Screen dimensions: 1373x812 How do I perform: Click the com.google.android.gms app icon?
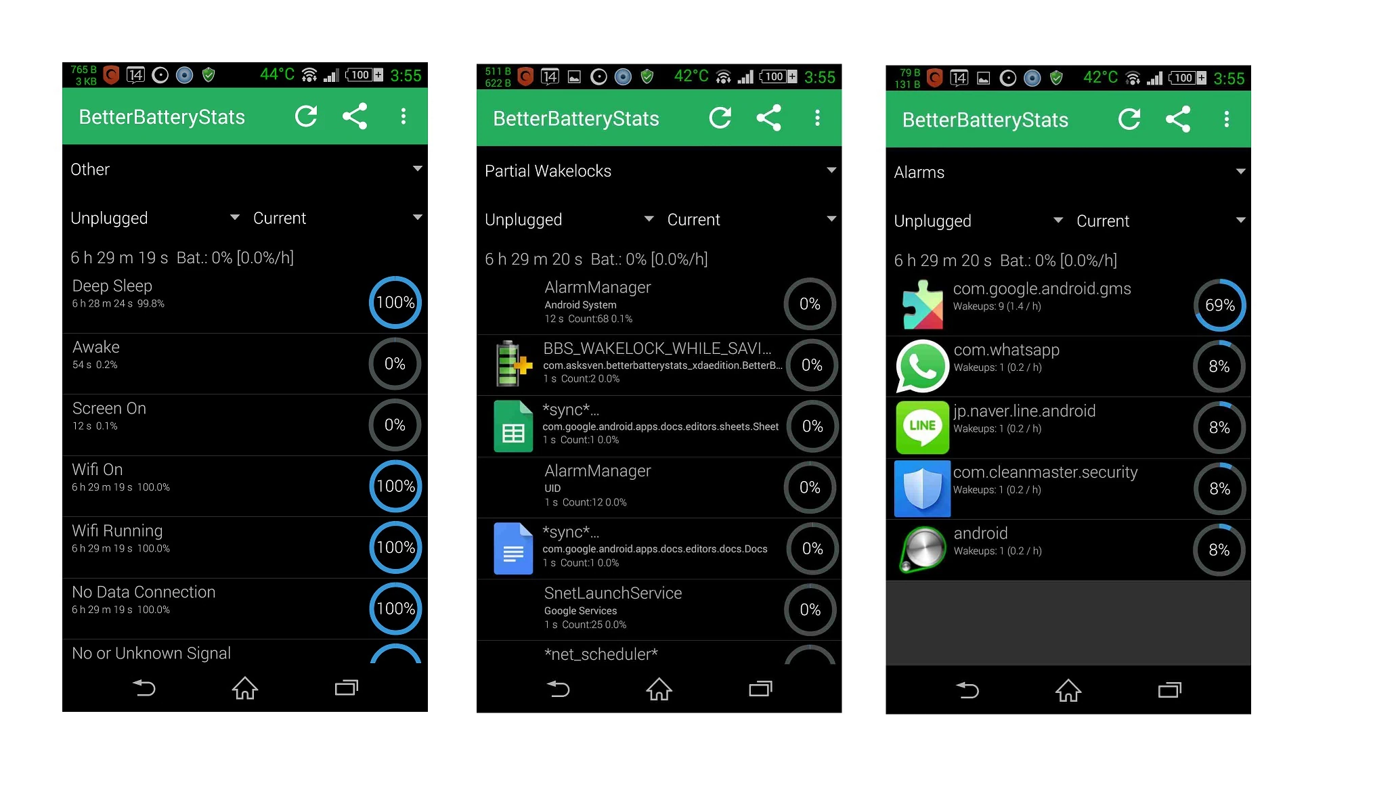point(921,300)
